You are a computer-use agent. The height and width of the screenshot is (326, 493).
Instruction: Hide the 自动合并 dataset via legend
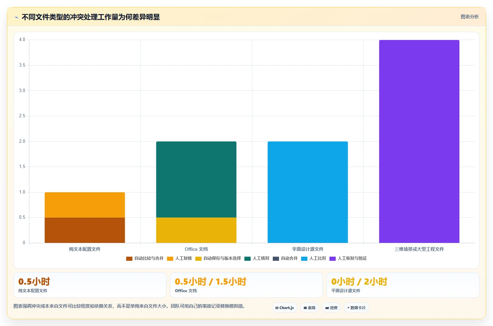point(285,258)
